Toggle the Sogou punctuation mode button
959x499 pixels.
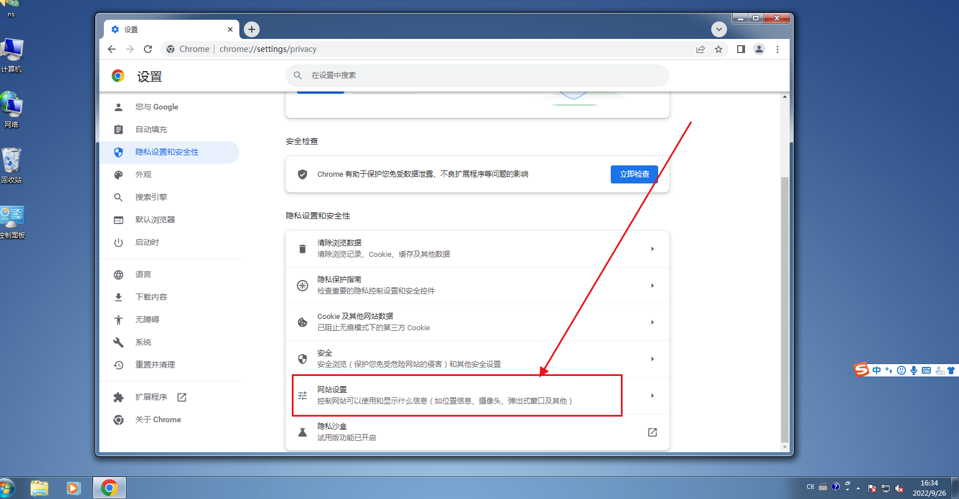click(889, 370)
